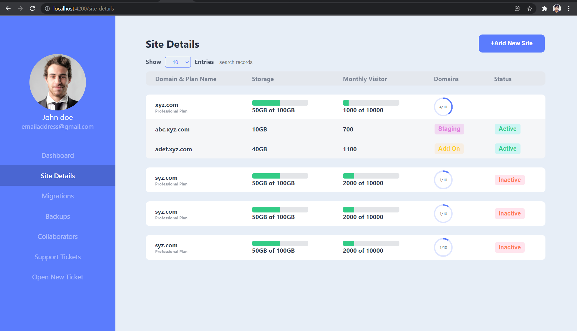The image size is (577, 331).
Task: Open the browser three-dot overflow menu
Action: 569,8
